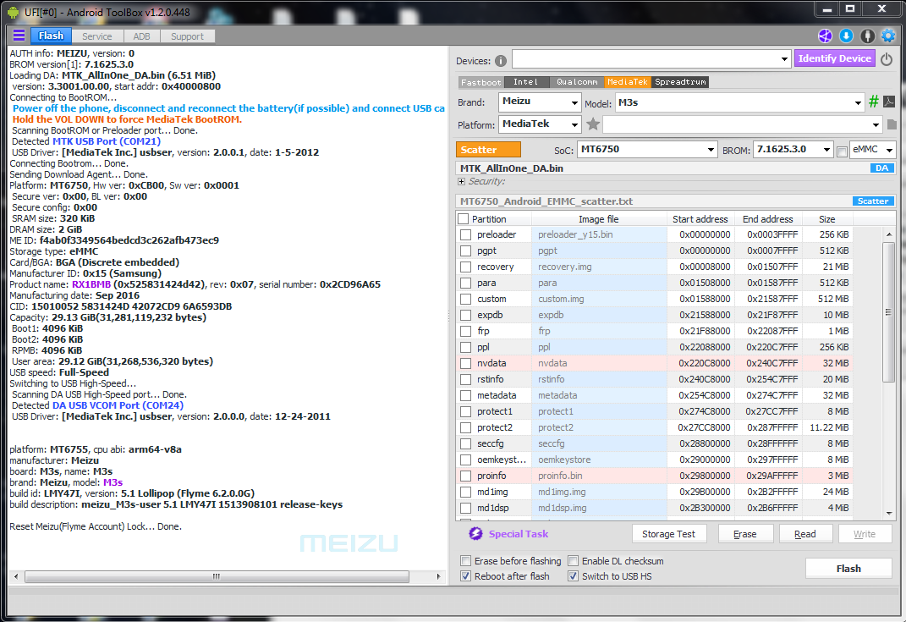Click the file browse icon after Platform row

coord(892,124)
